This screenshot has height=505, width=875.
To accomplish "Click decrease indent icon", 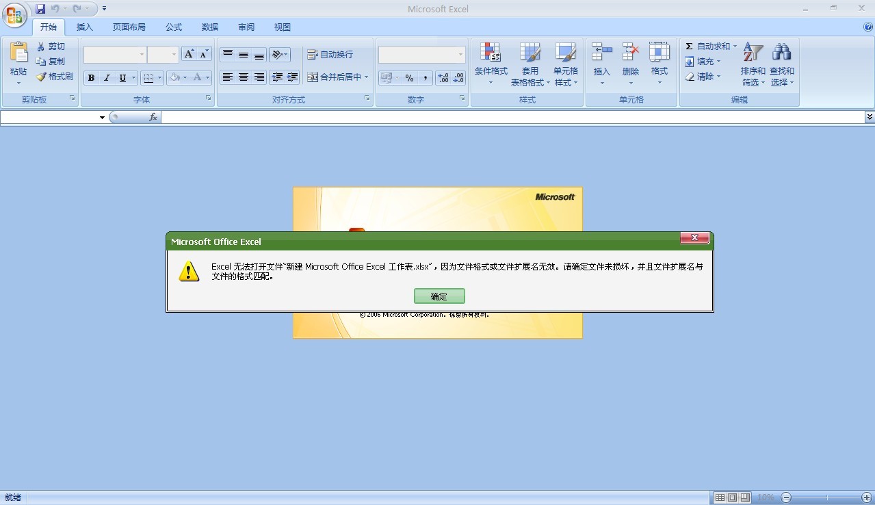I will [277, 77].
